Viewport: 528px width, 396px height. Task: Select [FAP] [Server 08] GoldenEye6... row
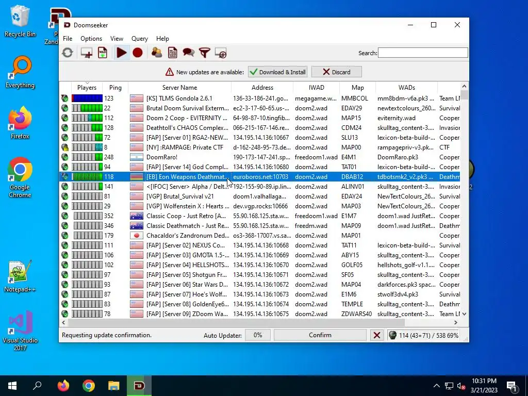pyautogui.click(x=260, y=304)
